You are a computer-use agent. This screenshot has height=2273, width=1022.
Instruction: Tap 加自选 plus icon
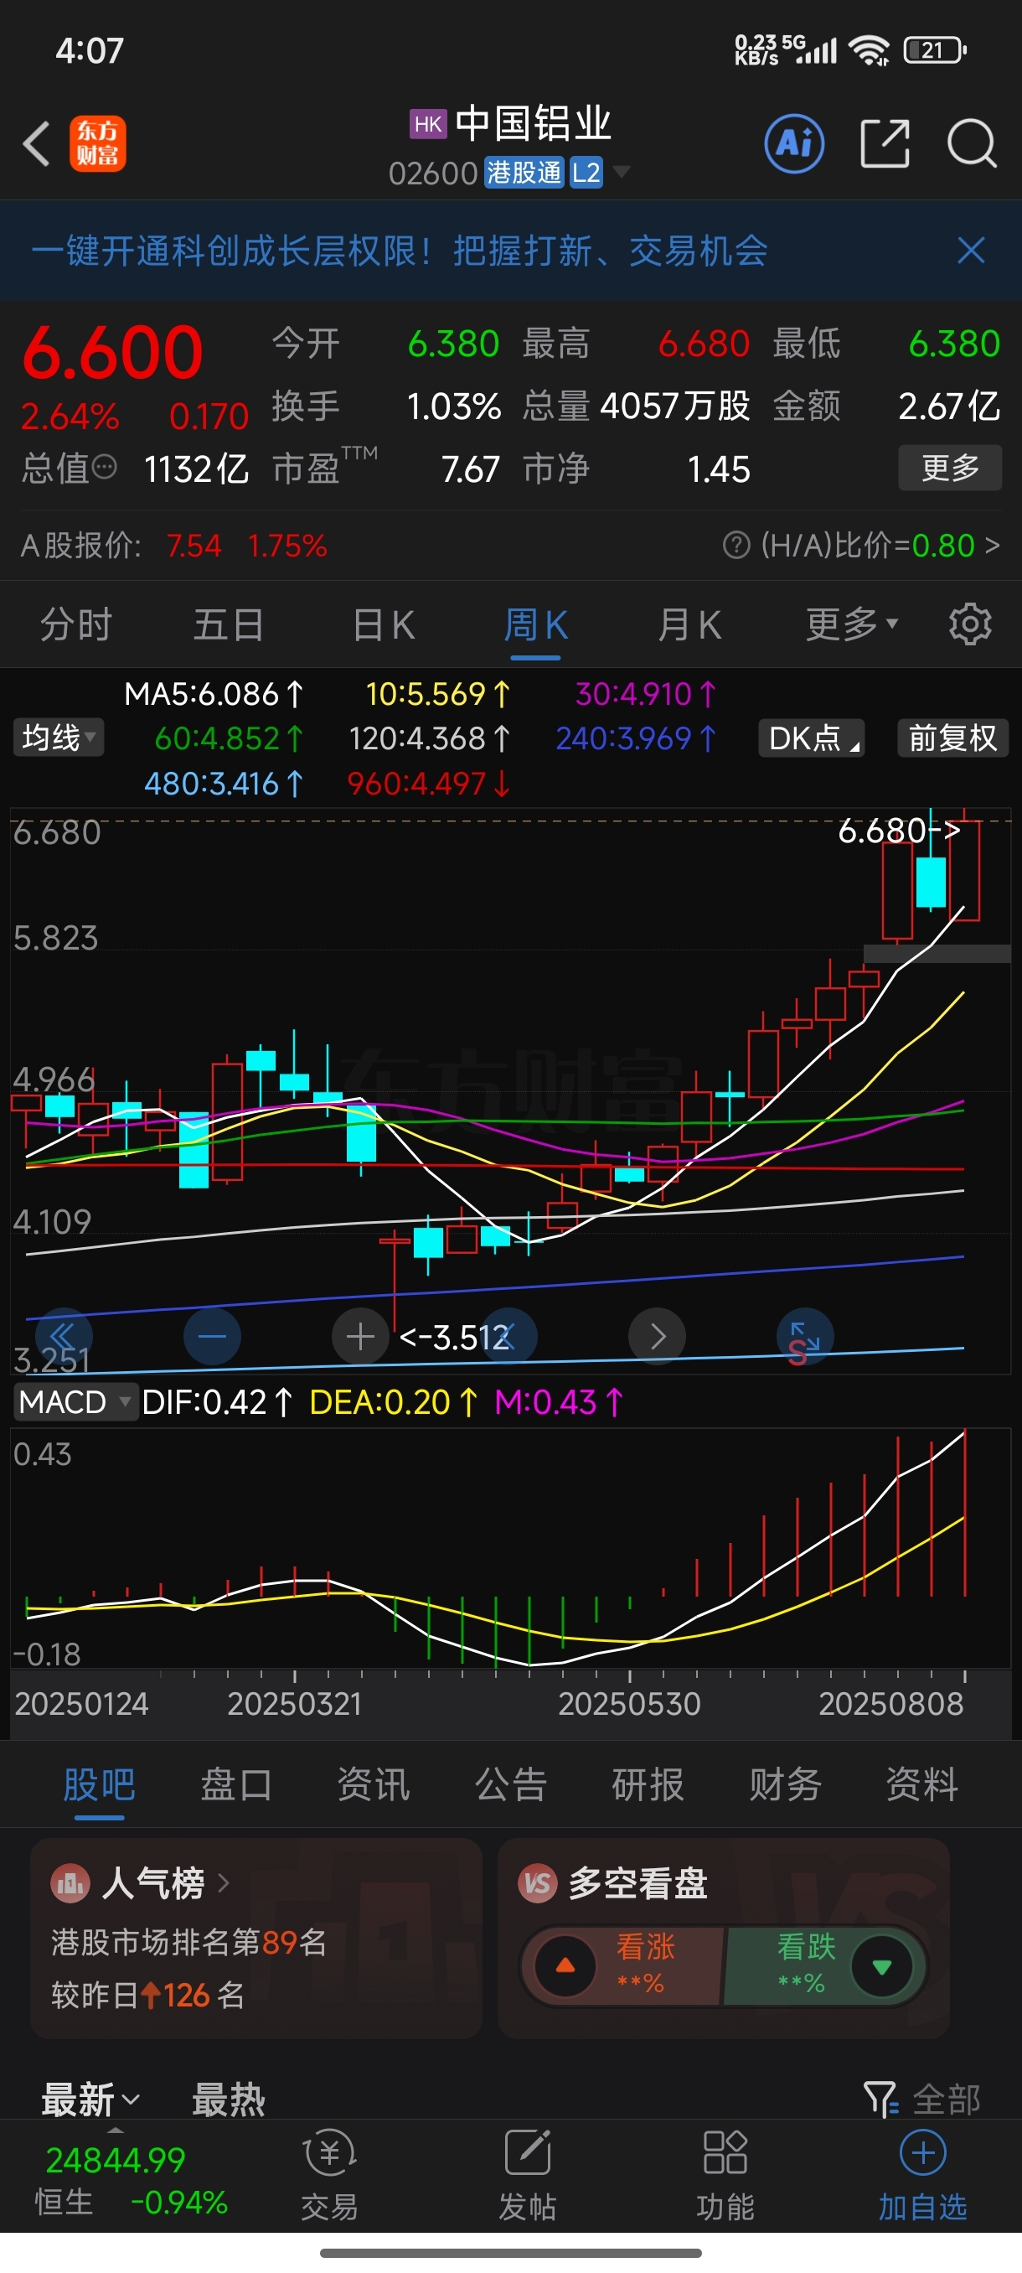(x=922, y=2154)
